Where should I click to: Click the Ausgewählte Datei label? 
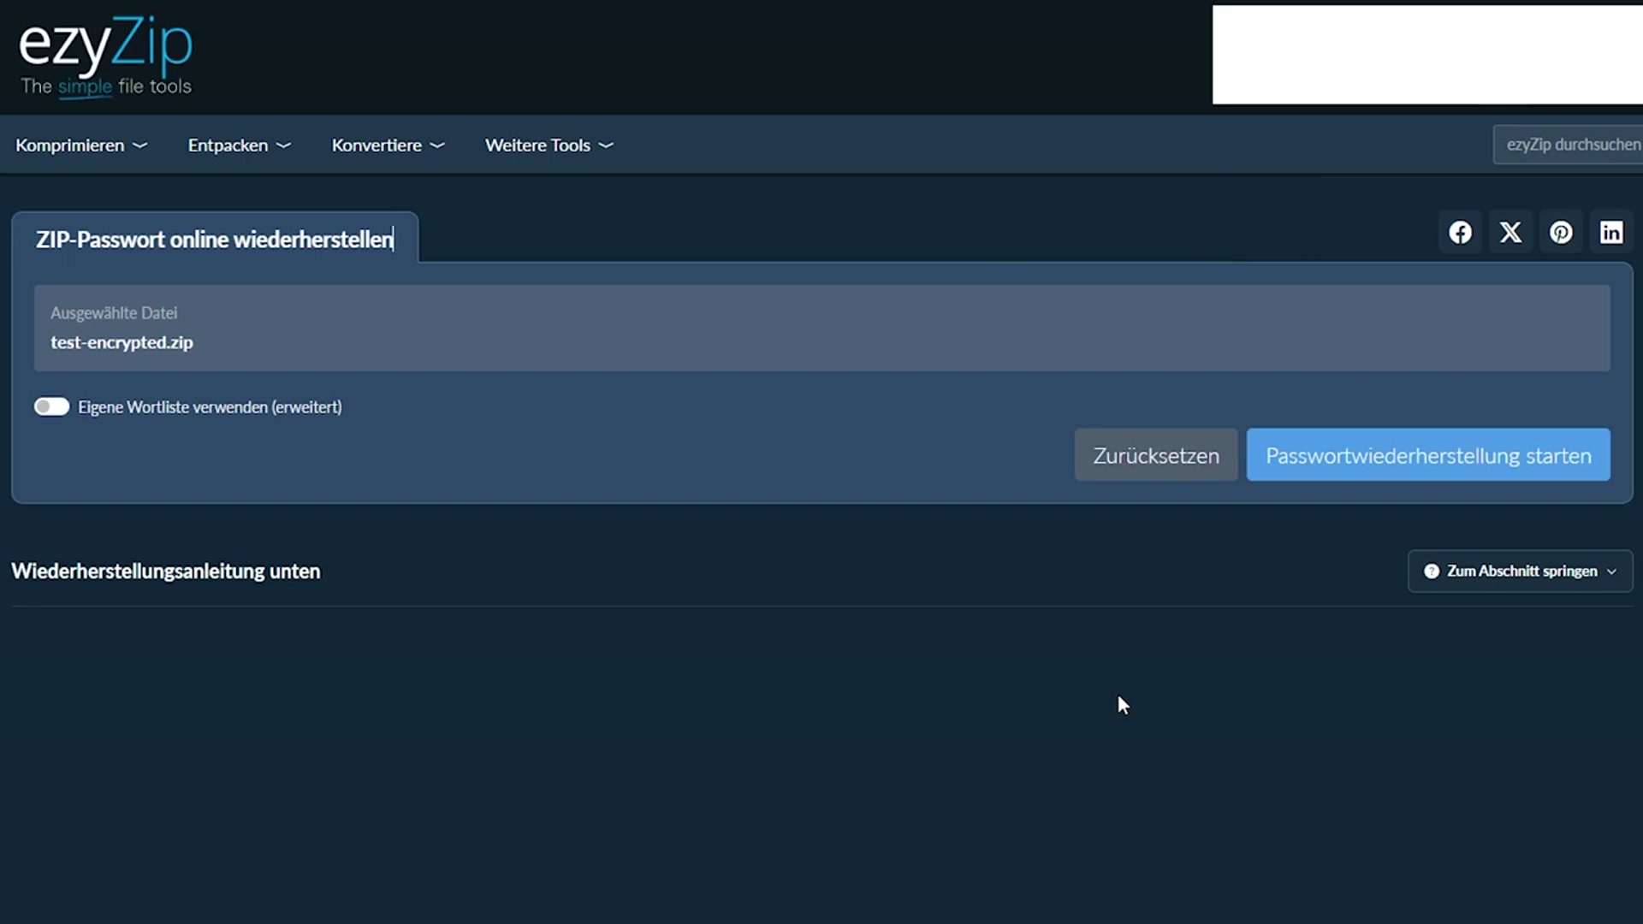114,313
